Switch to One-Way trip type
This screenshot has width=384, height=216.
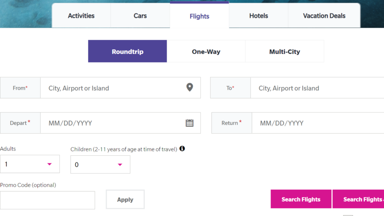(x=206, y=51)
